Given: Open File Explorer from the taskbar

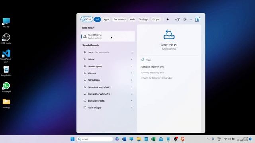Looking at the screenshot, I should pyautogui.click(x=139, y=139).
